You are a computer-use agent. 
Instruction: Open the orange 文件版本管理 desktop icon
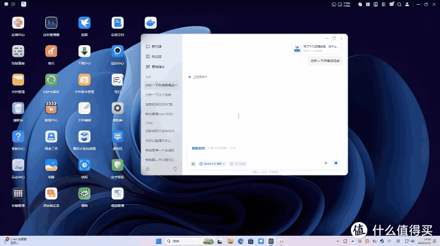point(84,80)
